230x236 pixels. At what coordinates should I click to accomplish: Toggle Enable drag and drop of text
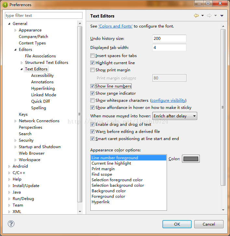[x=92, y=124]
